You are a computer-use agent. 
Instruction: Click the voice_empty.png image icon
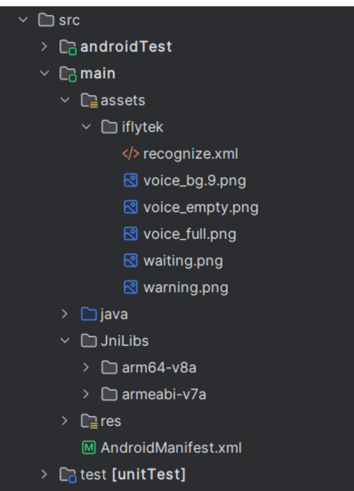pos(130,207)
